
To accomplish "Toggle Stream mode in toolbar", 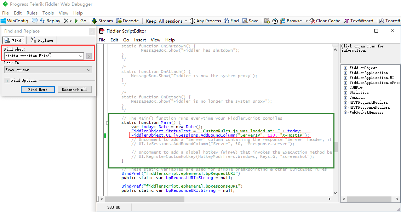I will 102,21.
